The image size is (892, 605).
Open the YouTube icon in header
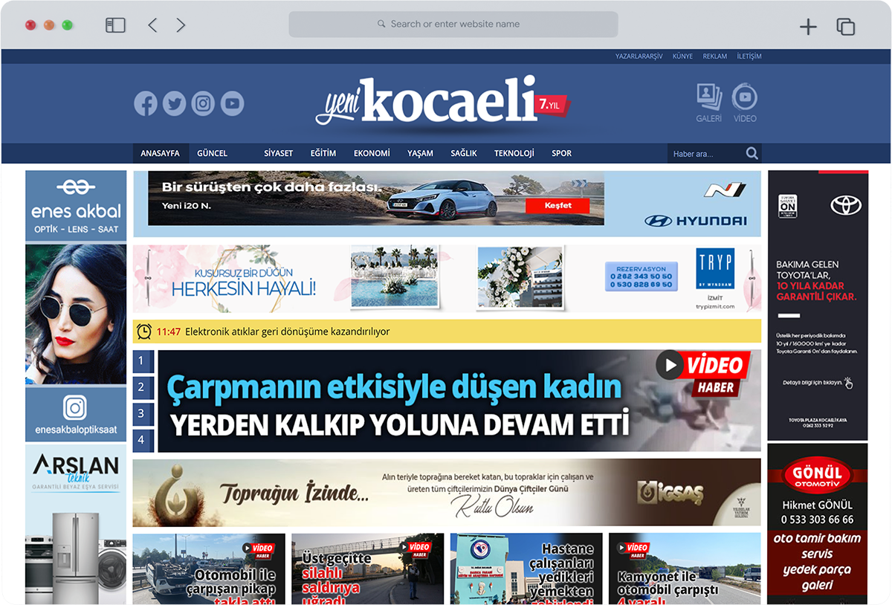(x=232, y=103)
